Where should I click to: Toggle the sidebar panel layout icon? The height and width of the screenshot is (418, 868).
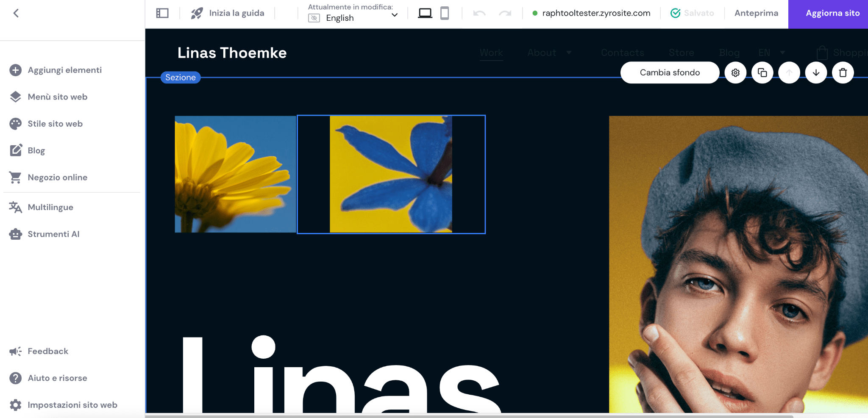(162, 13)
